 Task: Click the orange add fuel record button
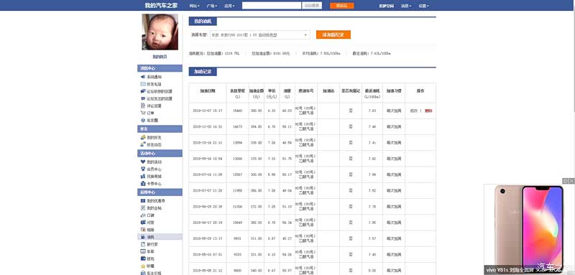pos(333,34)
